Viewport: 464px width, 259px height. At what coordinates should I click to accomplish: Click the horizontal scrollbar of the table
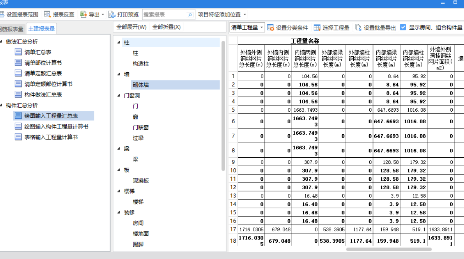click(389, 249)
